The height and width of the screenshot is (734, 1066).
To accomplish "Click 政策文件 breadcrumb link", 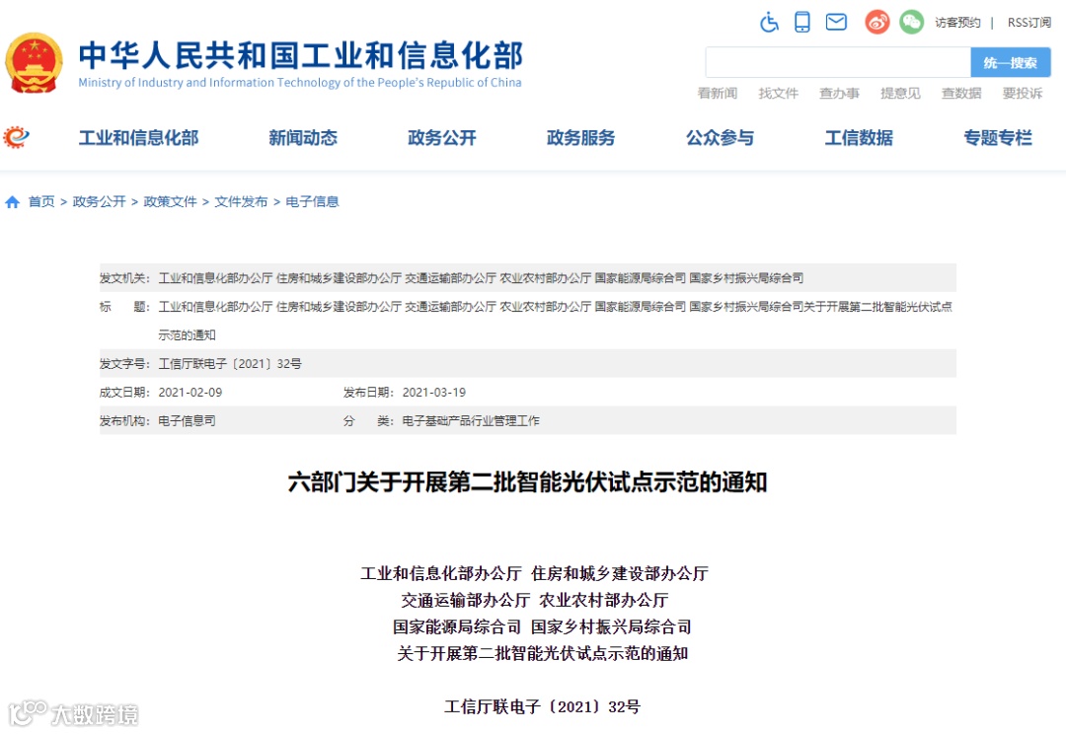I will [170, 202].
